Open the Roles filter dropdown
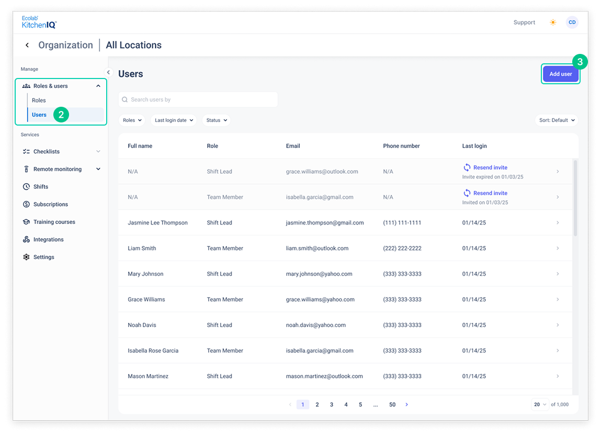601x438 pixels. click(x=132, y=120)
